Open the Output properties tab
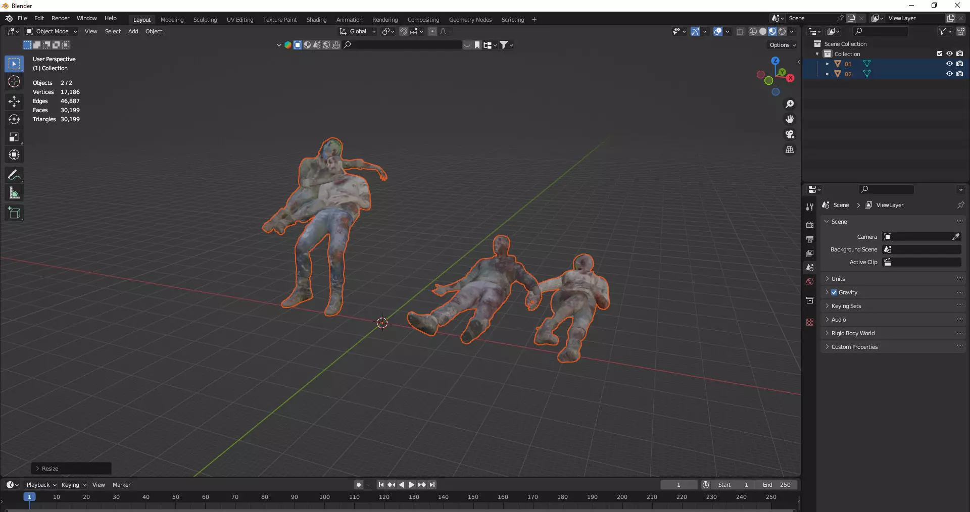Viewport: 970px width, 512px height. pos(810,239)
